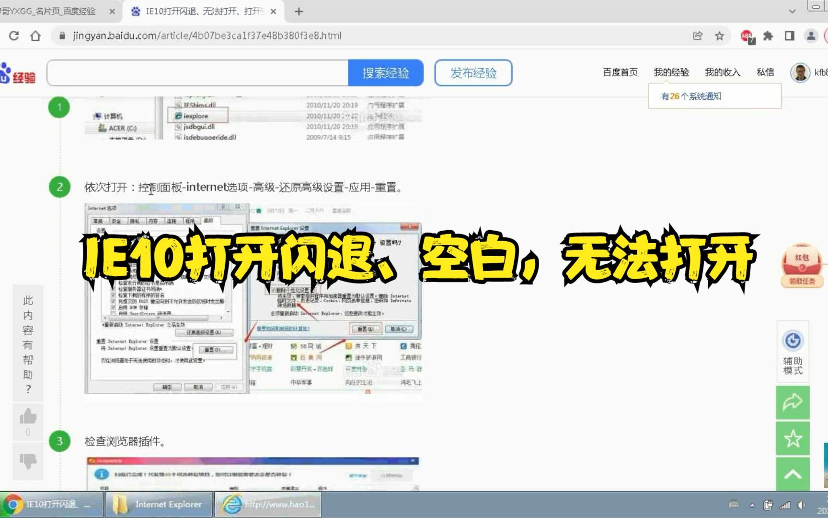Open 我的经验 in the navigation
This screenshot has width=828, height=518.
671,72
